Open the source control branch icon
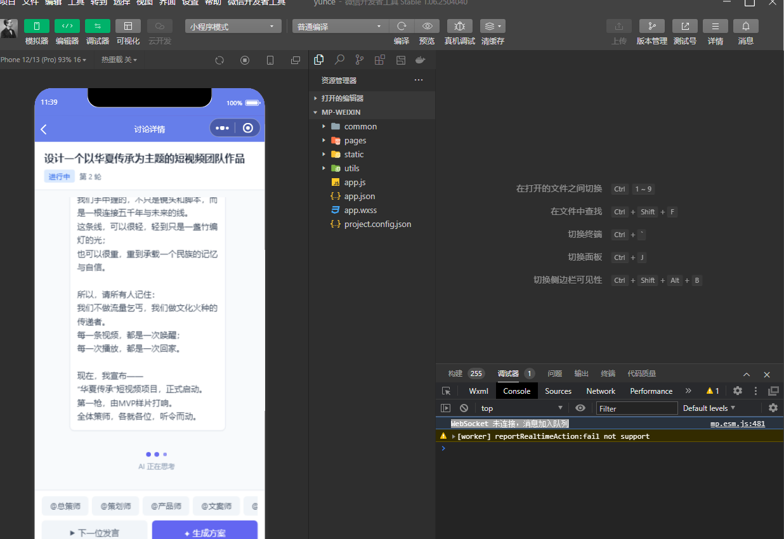Image resolution: width=784 pixels, height=539 pixels. click(x=360, y=60)
